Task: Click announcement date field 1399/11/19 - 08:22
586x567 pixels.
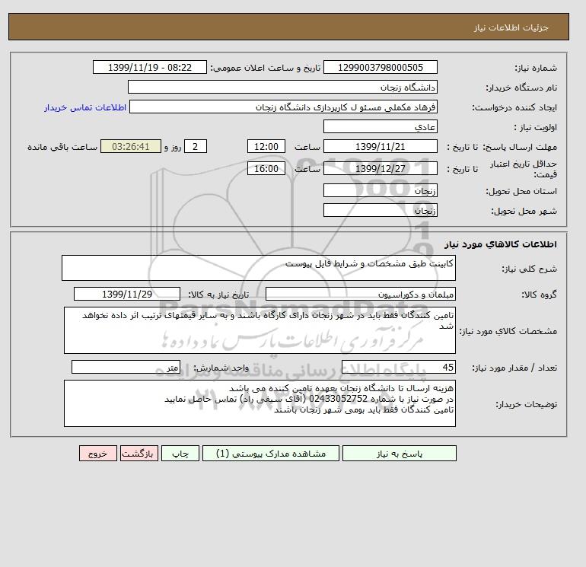Action: coord(149,67)
